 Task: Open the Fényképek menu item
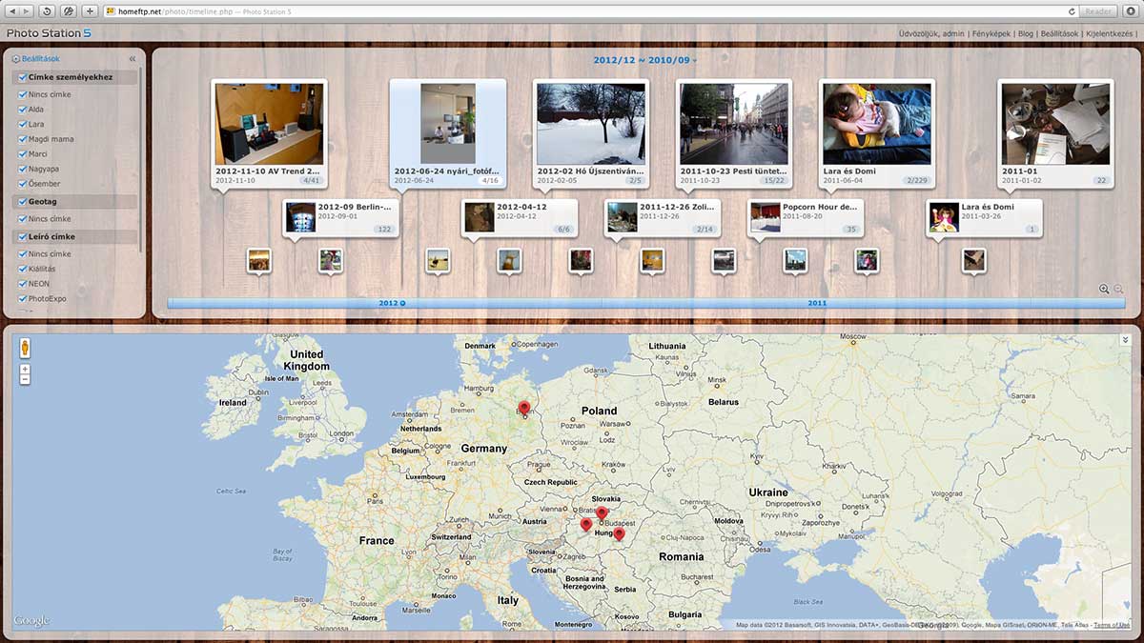point(991,33)
